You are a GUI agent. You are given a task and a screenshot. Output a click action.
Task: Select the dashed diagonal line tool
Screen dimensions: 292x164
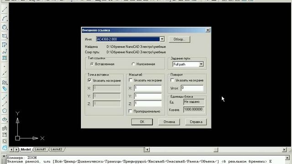pos(5,97)
